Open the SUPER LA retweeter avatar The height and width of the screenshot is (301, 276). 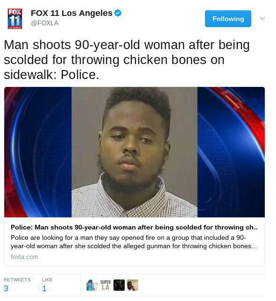[x=105, y=285]
